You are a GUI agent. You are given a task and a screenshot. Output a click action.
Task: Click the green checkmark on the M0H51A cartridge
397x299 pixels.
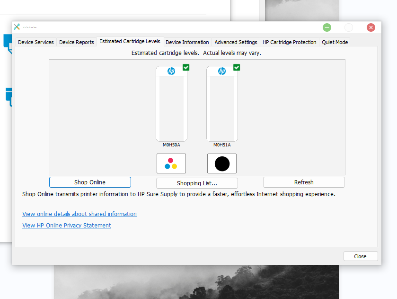point(237,67)
